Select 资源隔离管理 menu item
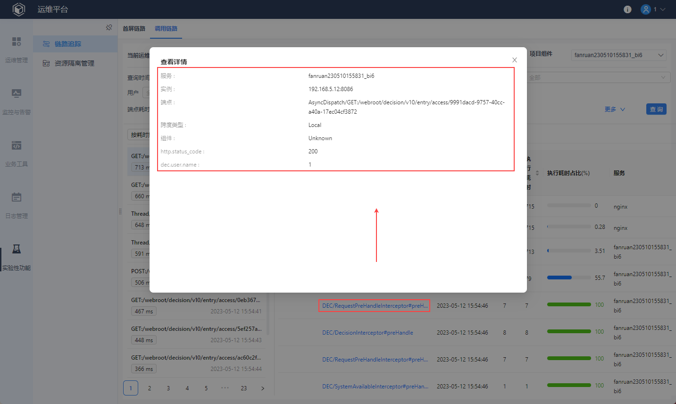The width and height of the screenshot is (676, 404). coord(75,63)
